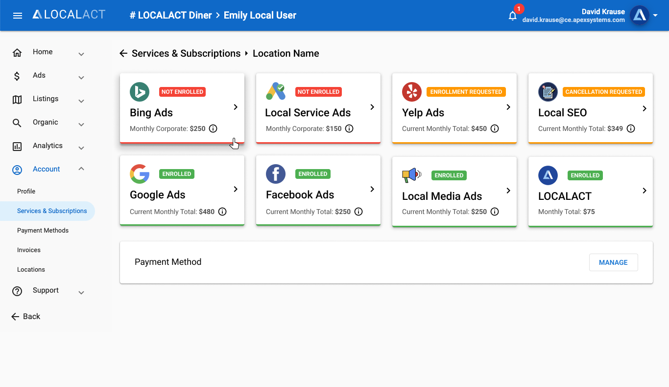Show info for Local Service Ads $150
The height and width of the screenshot is (387, 669).
(x=349, y=129)
